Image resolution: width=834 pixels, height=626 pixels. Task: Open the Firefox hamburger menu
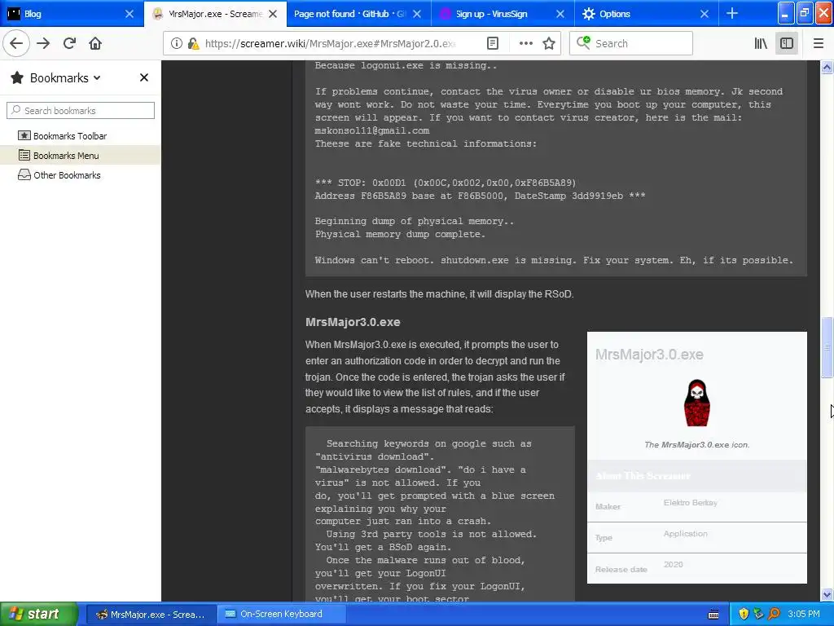tap(818, 43)
